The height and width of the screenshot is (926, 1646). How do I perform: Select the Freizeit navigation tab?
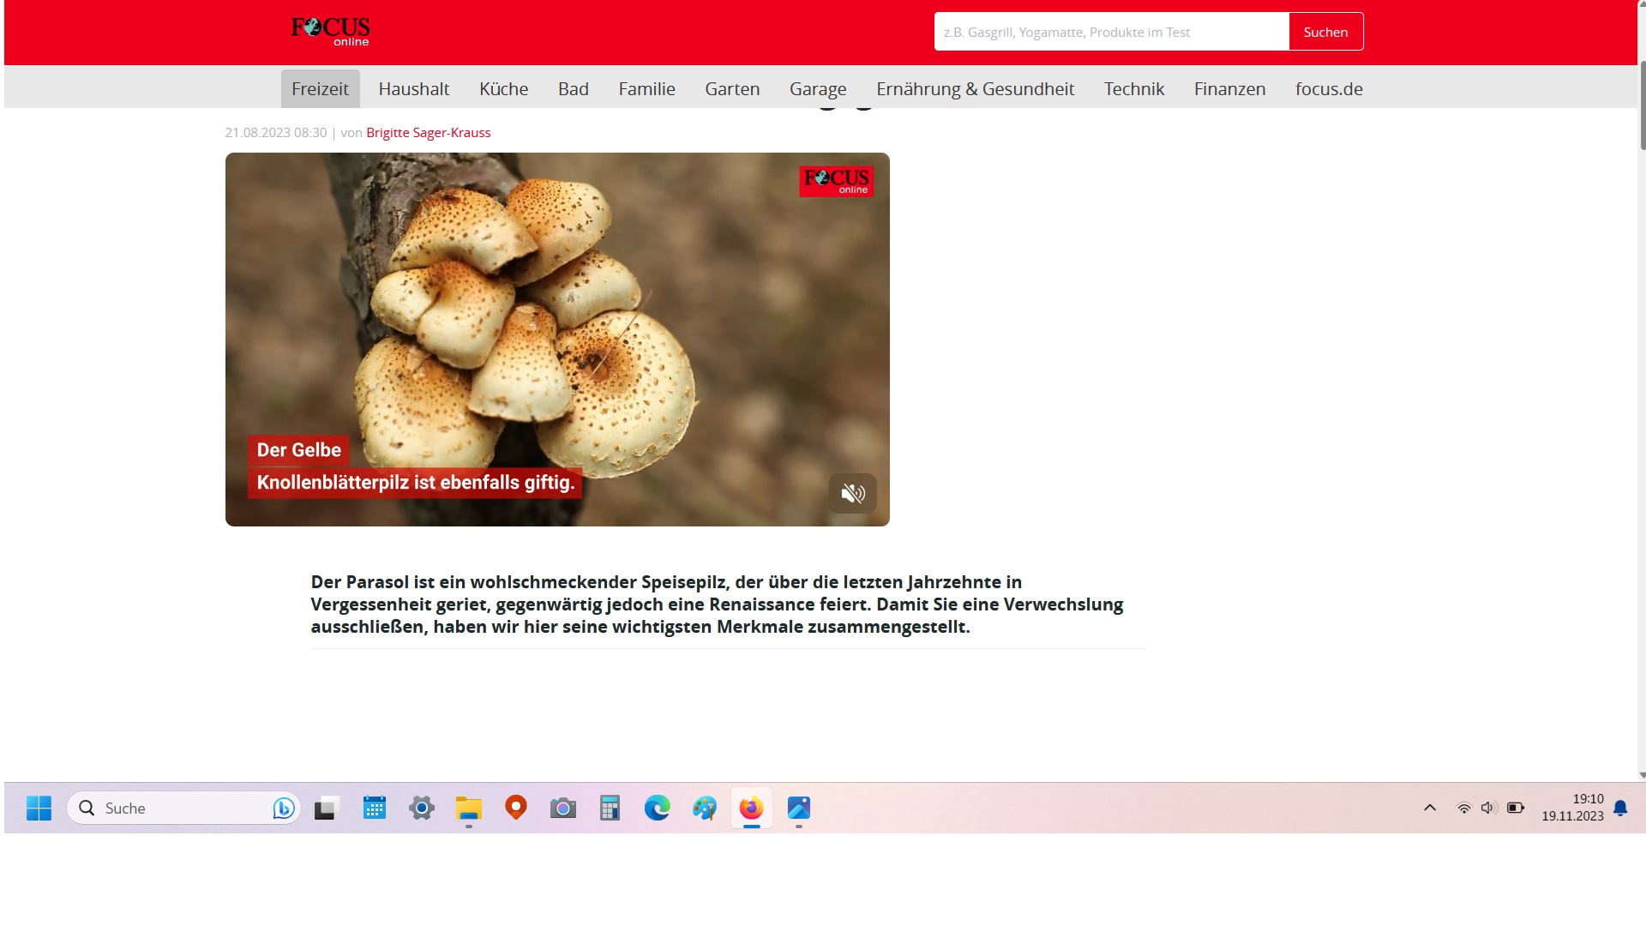tap(320, 89)
